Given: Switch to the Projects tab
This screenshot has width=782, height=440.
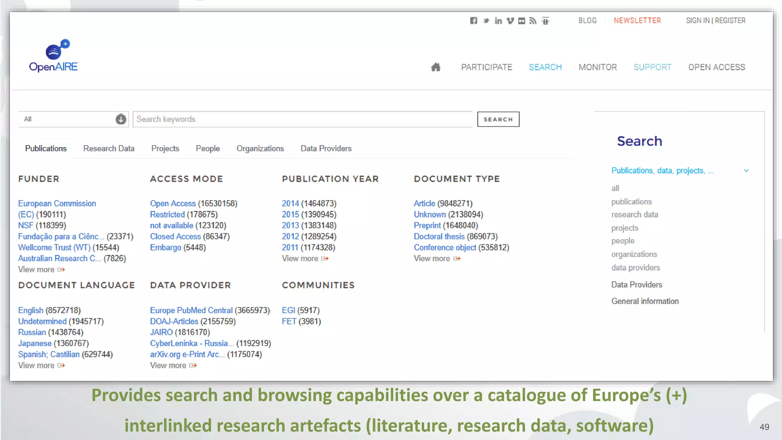Looking at the screenshot, I should tap(165, 149).
